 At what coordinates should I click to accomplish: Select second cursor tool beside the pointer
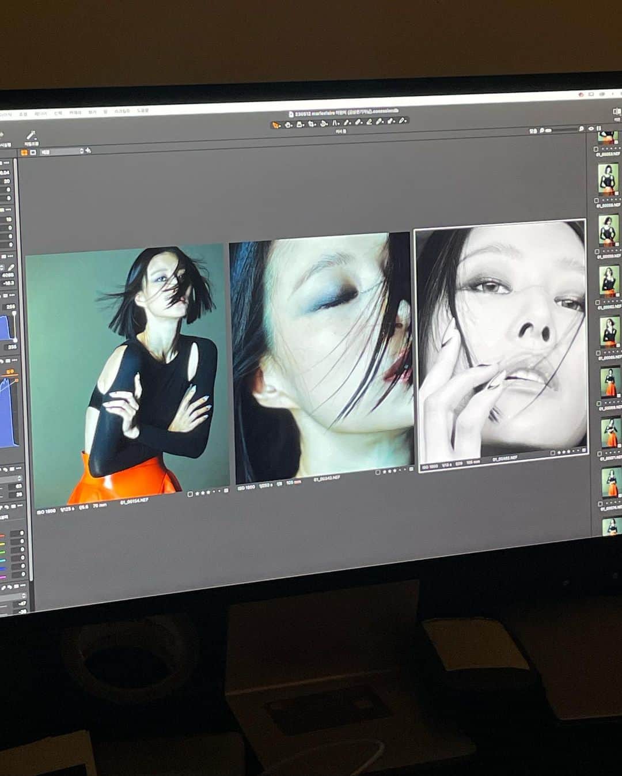[288, 124]
